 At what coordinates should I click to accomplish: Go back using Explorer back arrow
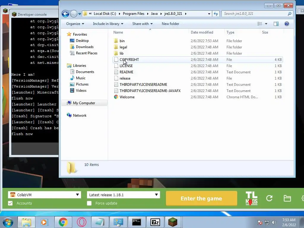coord(65,14)
